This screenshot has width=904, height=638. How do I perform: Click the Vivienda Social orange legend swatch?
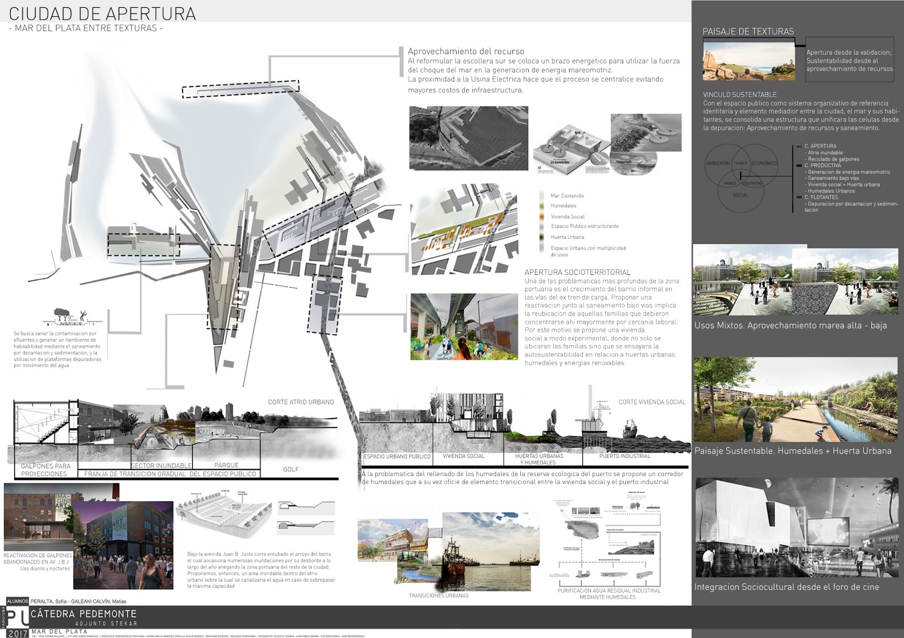click(x=542, y=217)
